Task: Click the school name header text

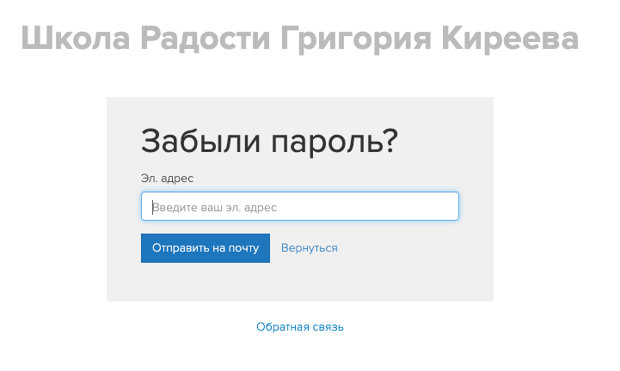Action: coord(299,40)
